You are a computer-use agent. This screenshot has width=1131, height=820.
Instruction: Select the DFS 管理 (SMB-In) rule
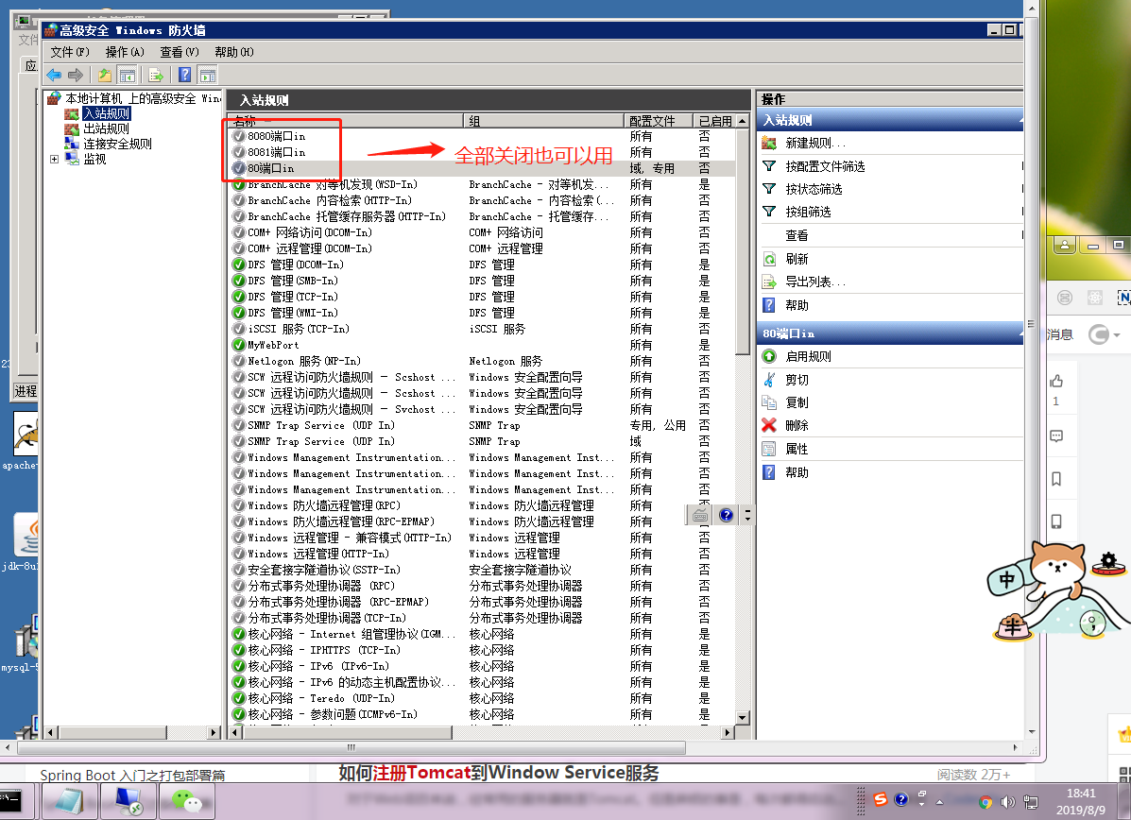(x=292, y=281)
